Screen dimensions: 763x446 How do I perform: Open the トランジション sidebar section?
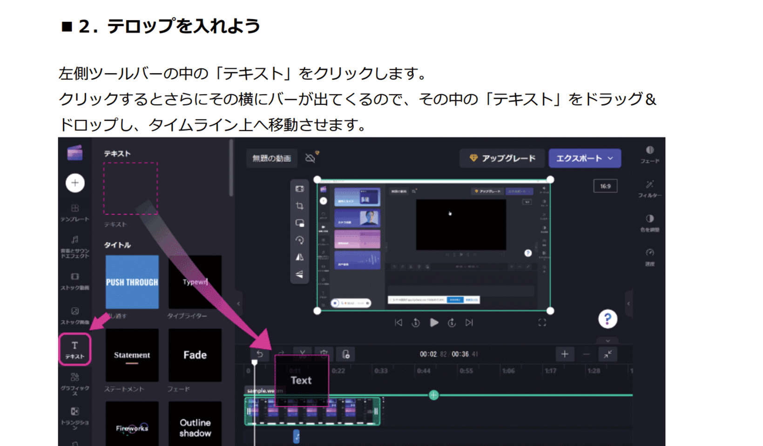pos(74,419)
